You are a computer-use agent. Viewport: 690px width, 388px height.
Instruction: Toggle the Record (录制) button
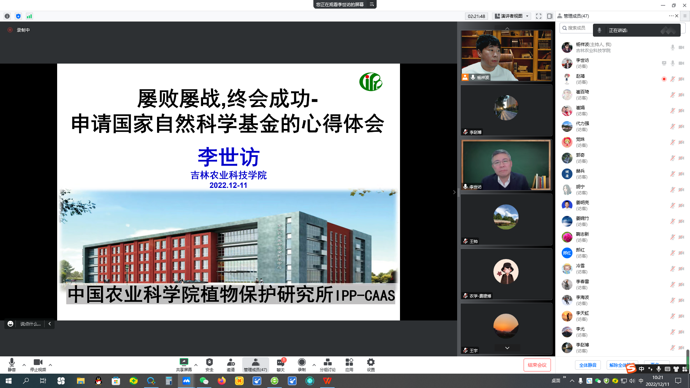pos(302,362)
